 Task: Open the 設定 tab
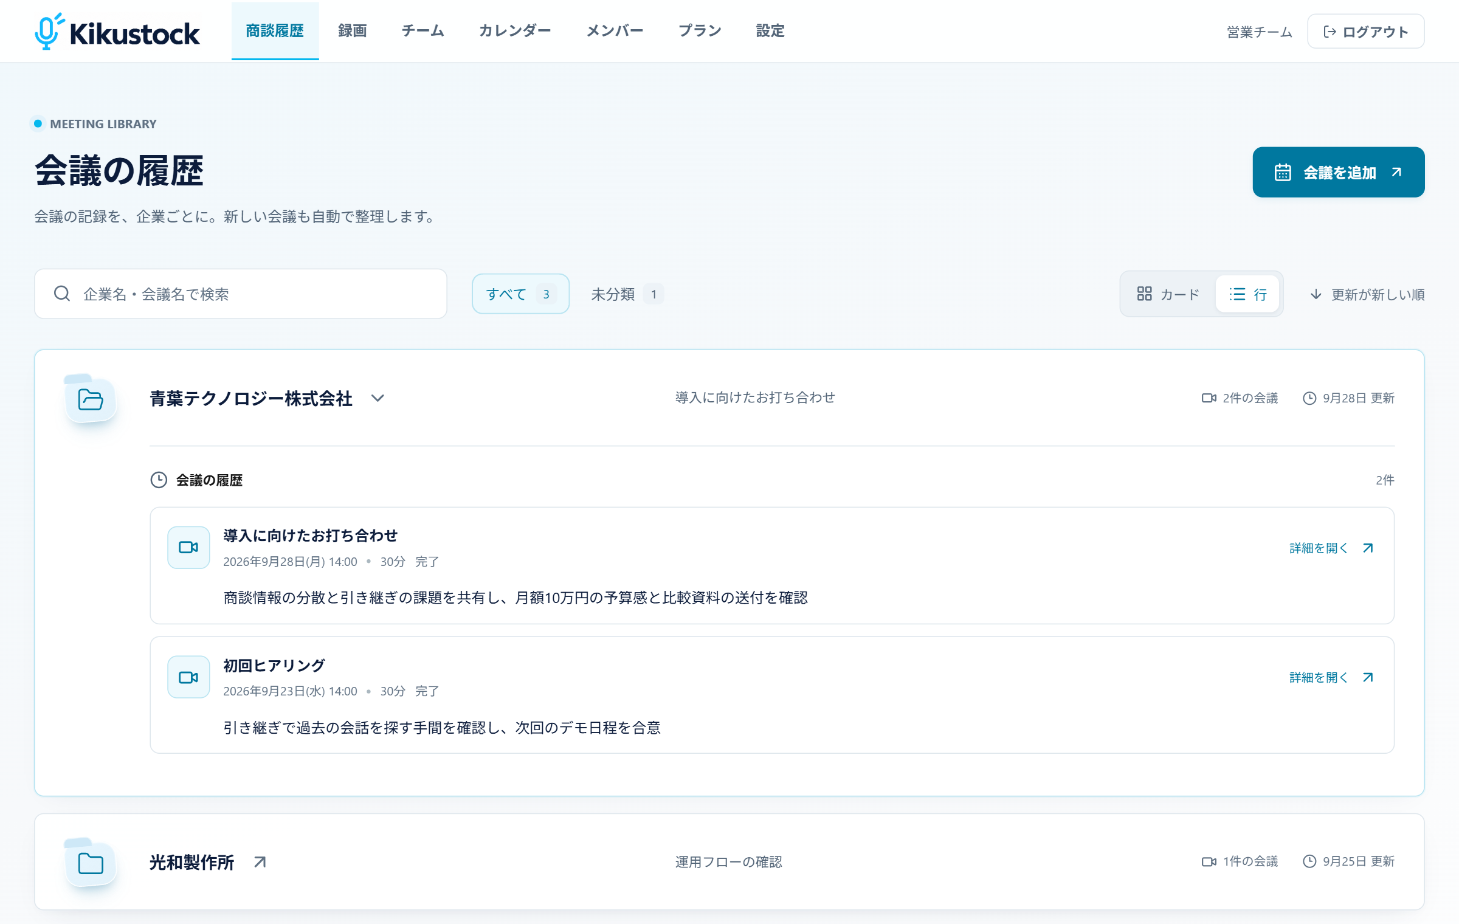tap(770, 31)
